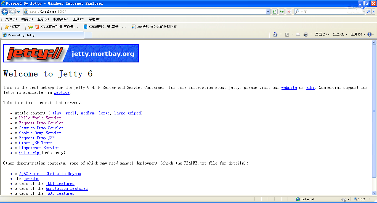377x203 pixels.
Task: Open the HTML5基础 第1部分 bookmark
Action: (105, 27)
